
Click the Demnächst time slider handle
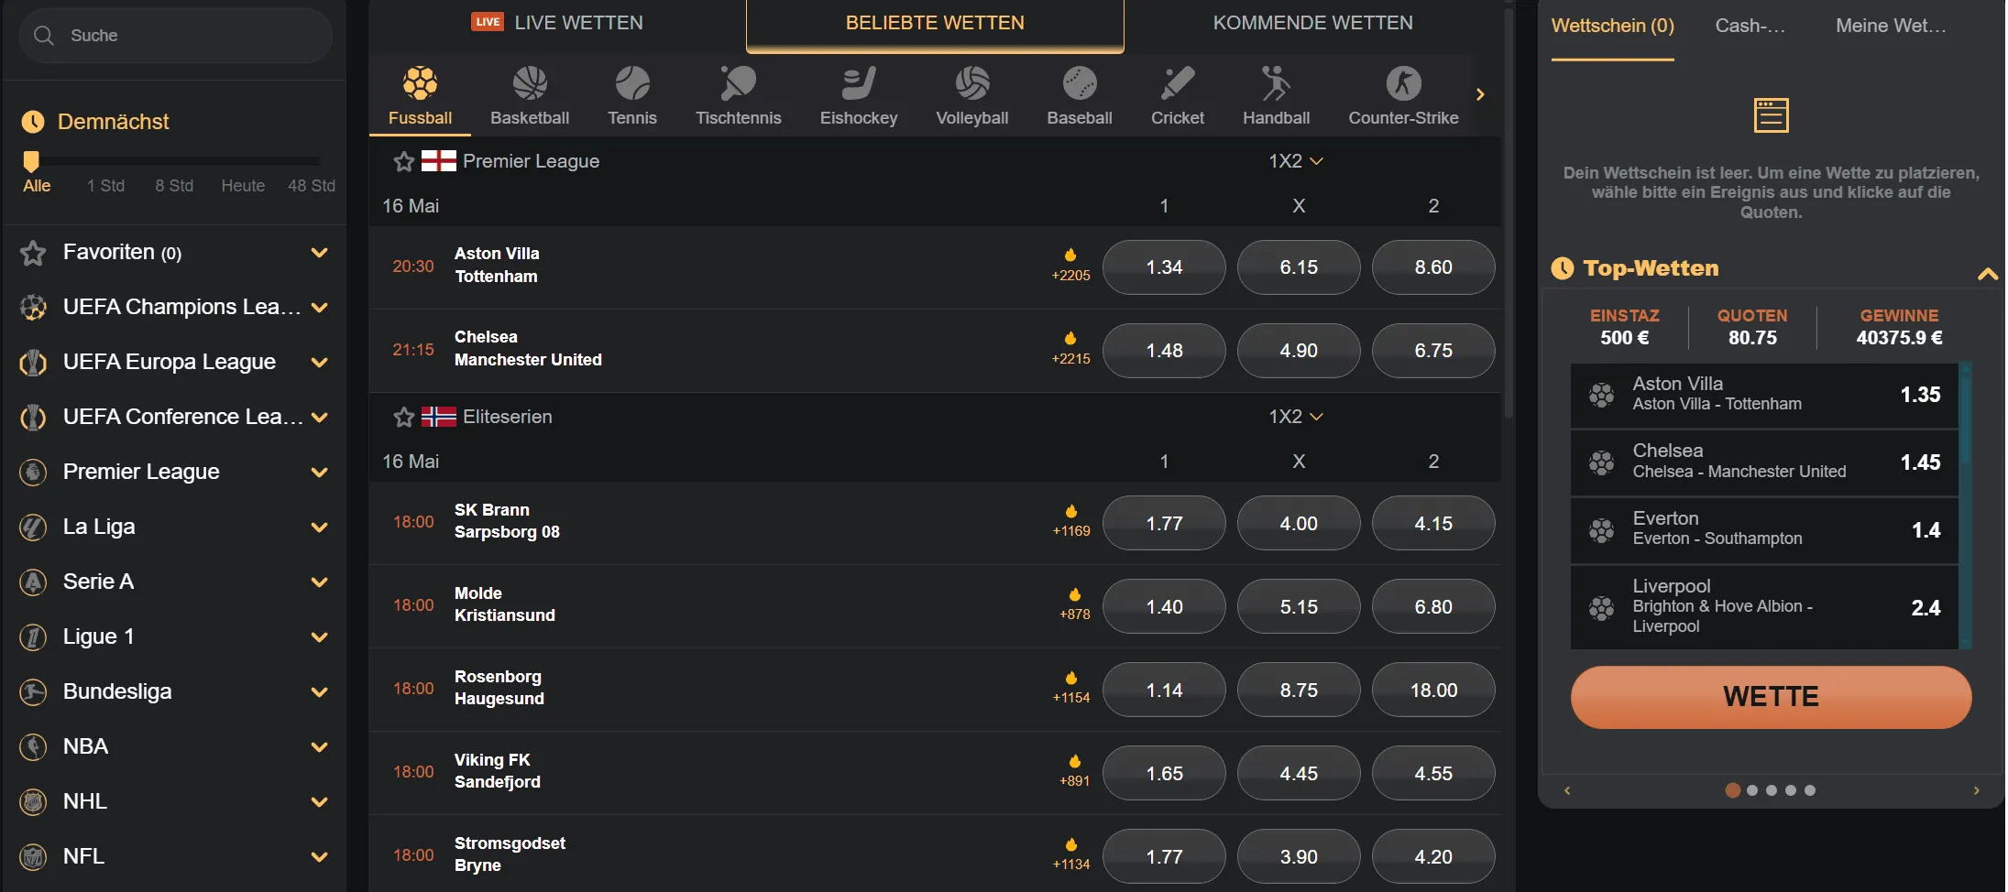(31, 162)
